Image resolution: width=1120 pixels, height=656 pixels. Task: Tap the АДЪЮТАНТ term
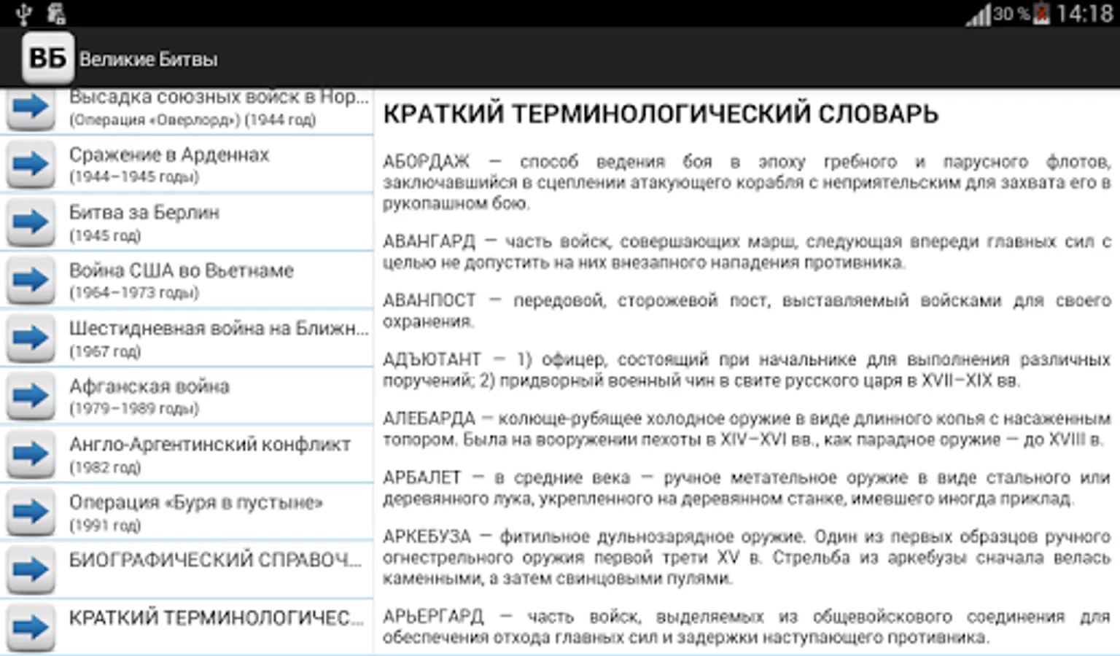click(432, 359)
